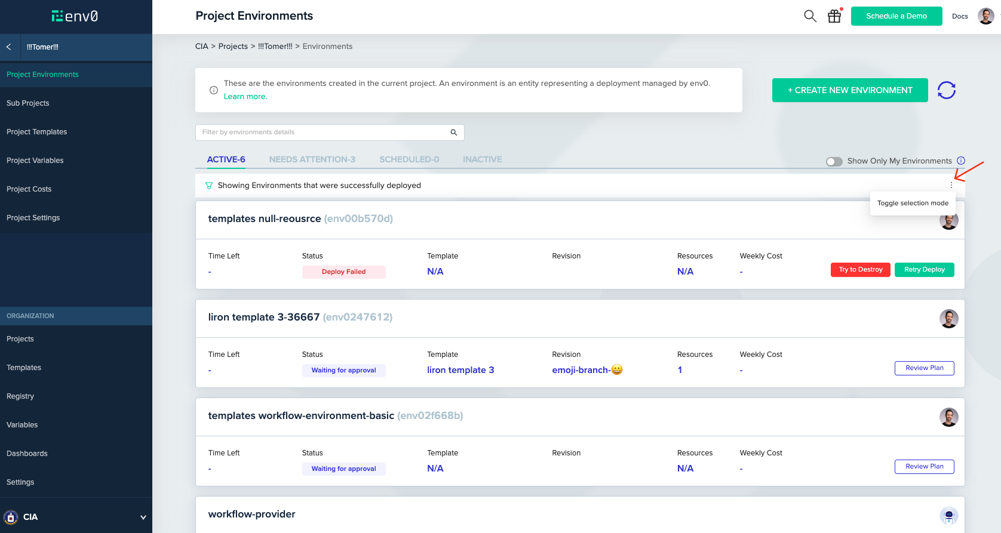Open the Learn more link
The height and width of the screenshot is (533, 1001).
click(x=245, y=97)
